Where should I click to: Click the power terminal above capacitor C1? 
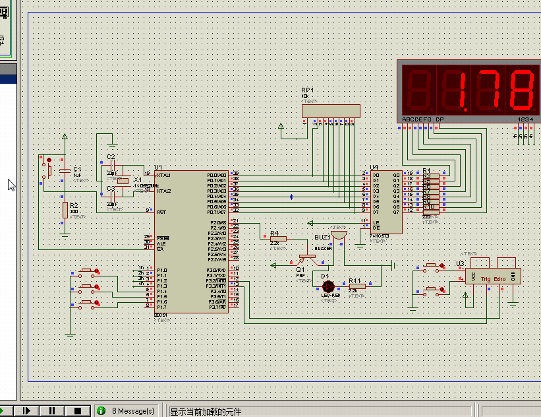click(x=65, y=137)
